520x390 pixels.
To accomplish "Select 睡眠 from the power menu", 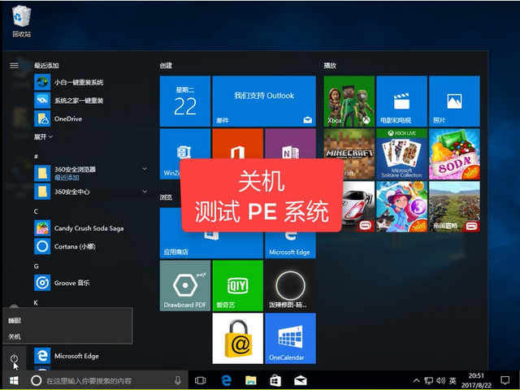I will tap(15, 321).
